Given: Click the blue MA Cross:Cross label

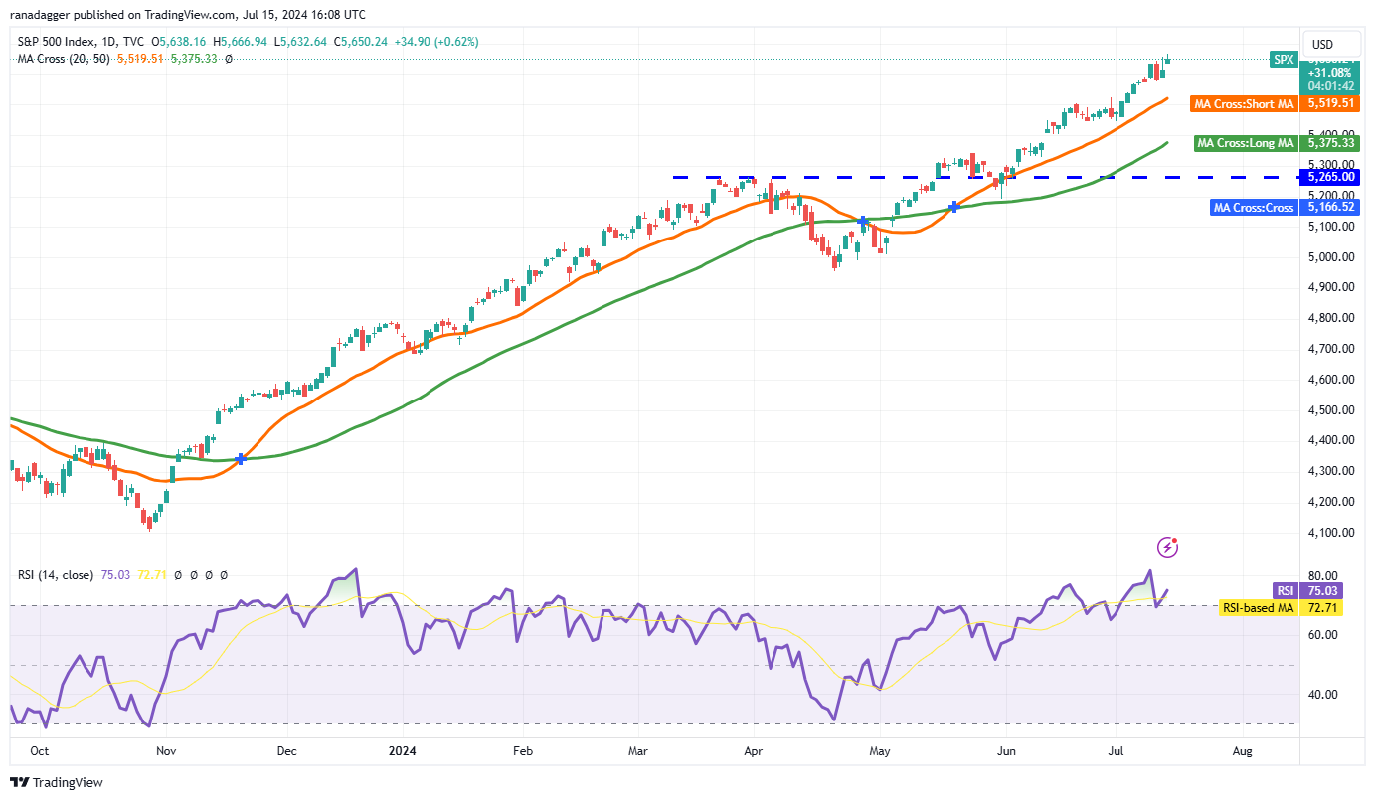Looking at the screenshot, I should [1253, 208].
